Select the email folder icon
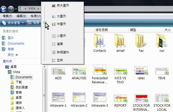Image resolution: width=173 pixels, height=112 pixels. click(120, 43)
